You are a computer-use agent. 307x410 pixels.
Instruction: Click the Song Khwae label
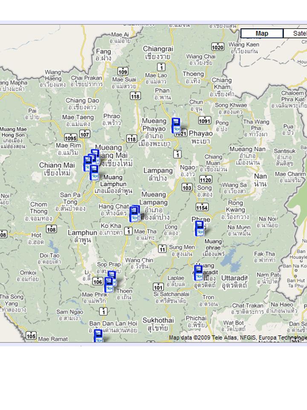tap(231, 108)
